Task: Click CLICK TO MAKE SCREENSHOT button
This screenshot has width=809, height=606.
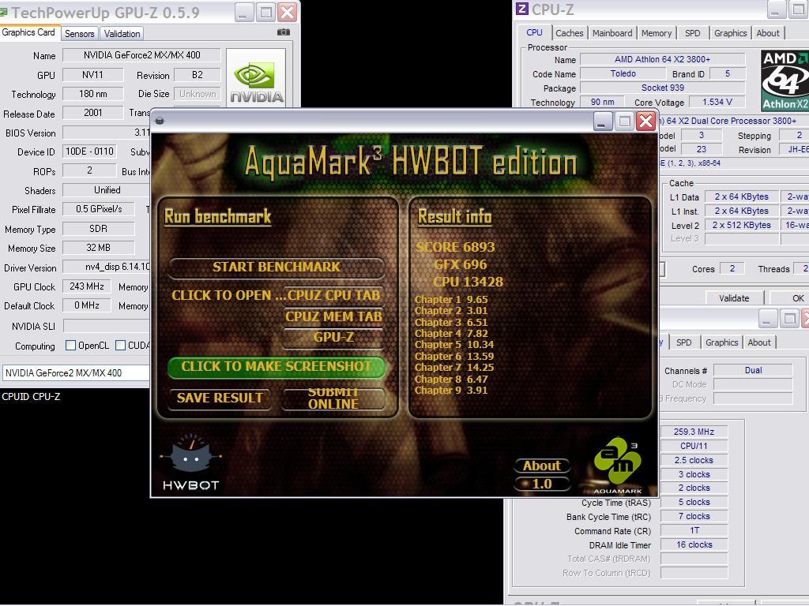Action: coord(276,366)
